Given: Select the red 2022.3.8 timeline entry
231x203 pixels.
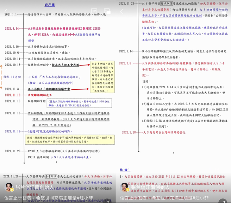Looking at the screenshot, I should (126, 63).
